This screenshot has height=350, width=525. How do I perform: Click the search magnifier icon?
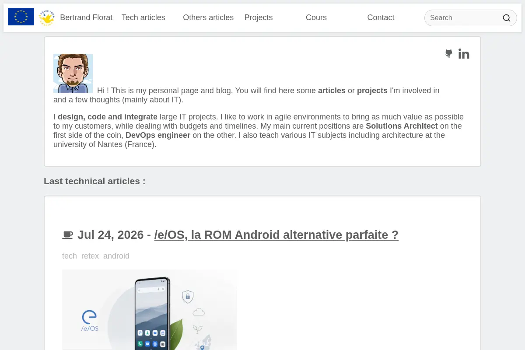(x=507, y=18)
